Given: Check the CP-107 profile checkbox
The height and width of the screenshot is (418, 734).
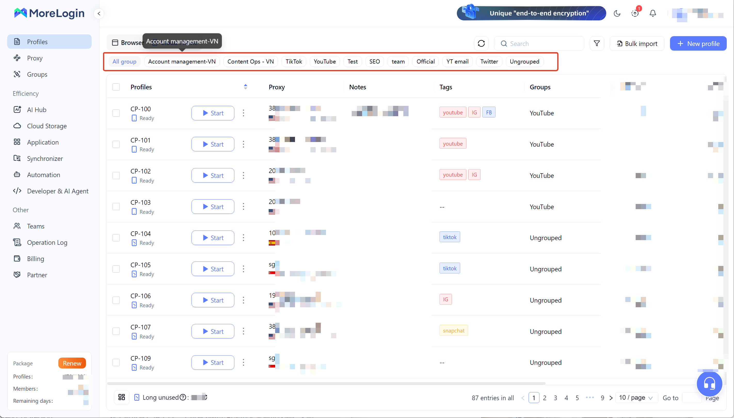Looking at the screenshot, I should [116, 331].
